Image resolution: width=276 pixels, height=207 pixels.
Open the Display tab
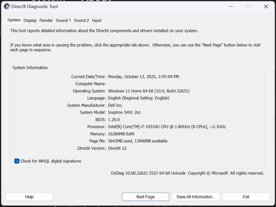(30, 20)
